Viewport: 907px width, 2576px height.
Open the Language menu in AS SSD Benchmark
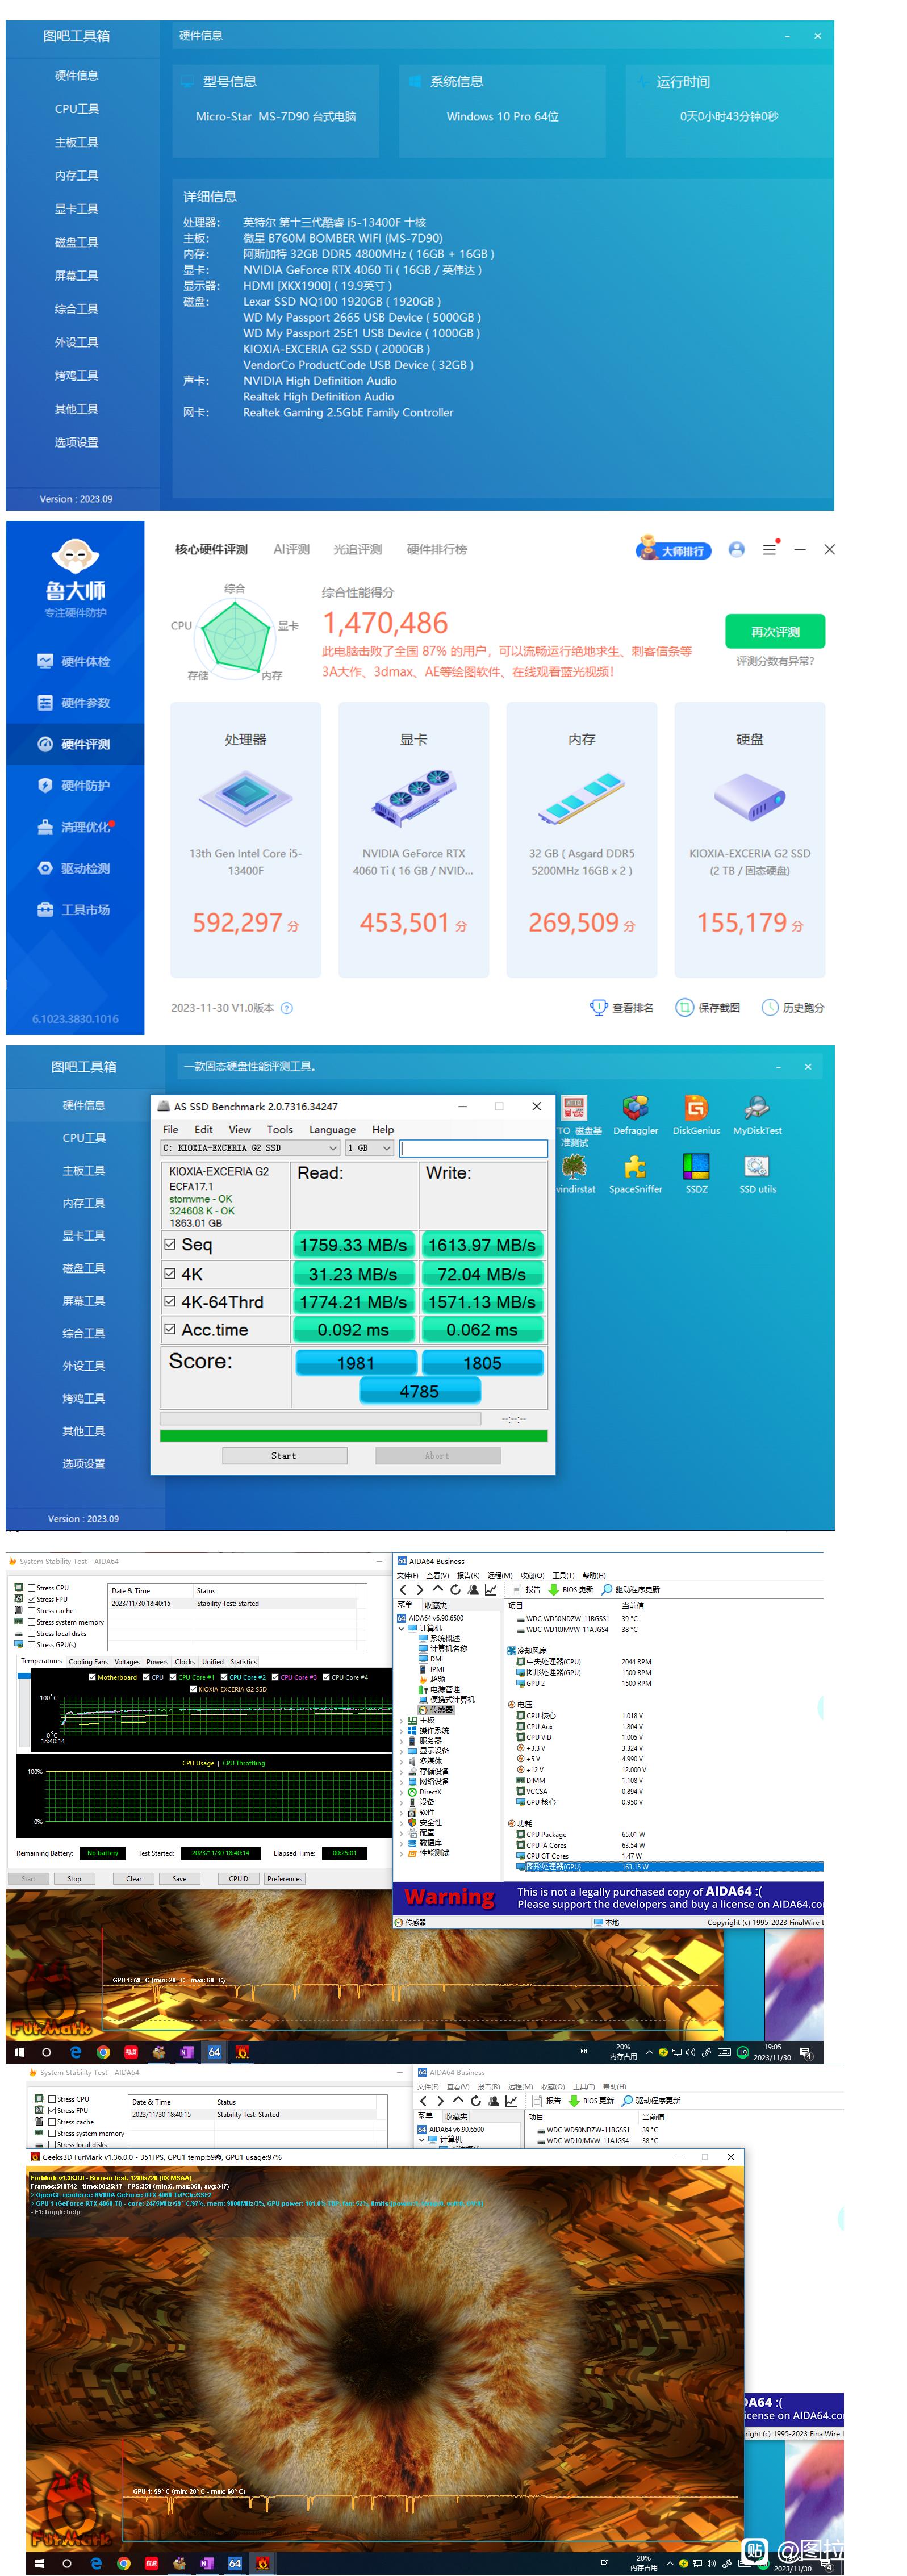click(x=332, y=1129)
